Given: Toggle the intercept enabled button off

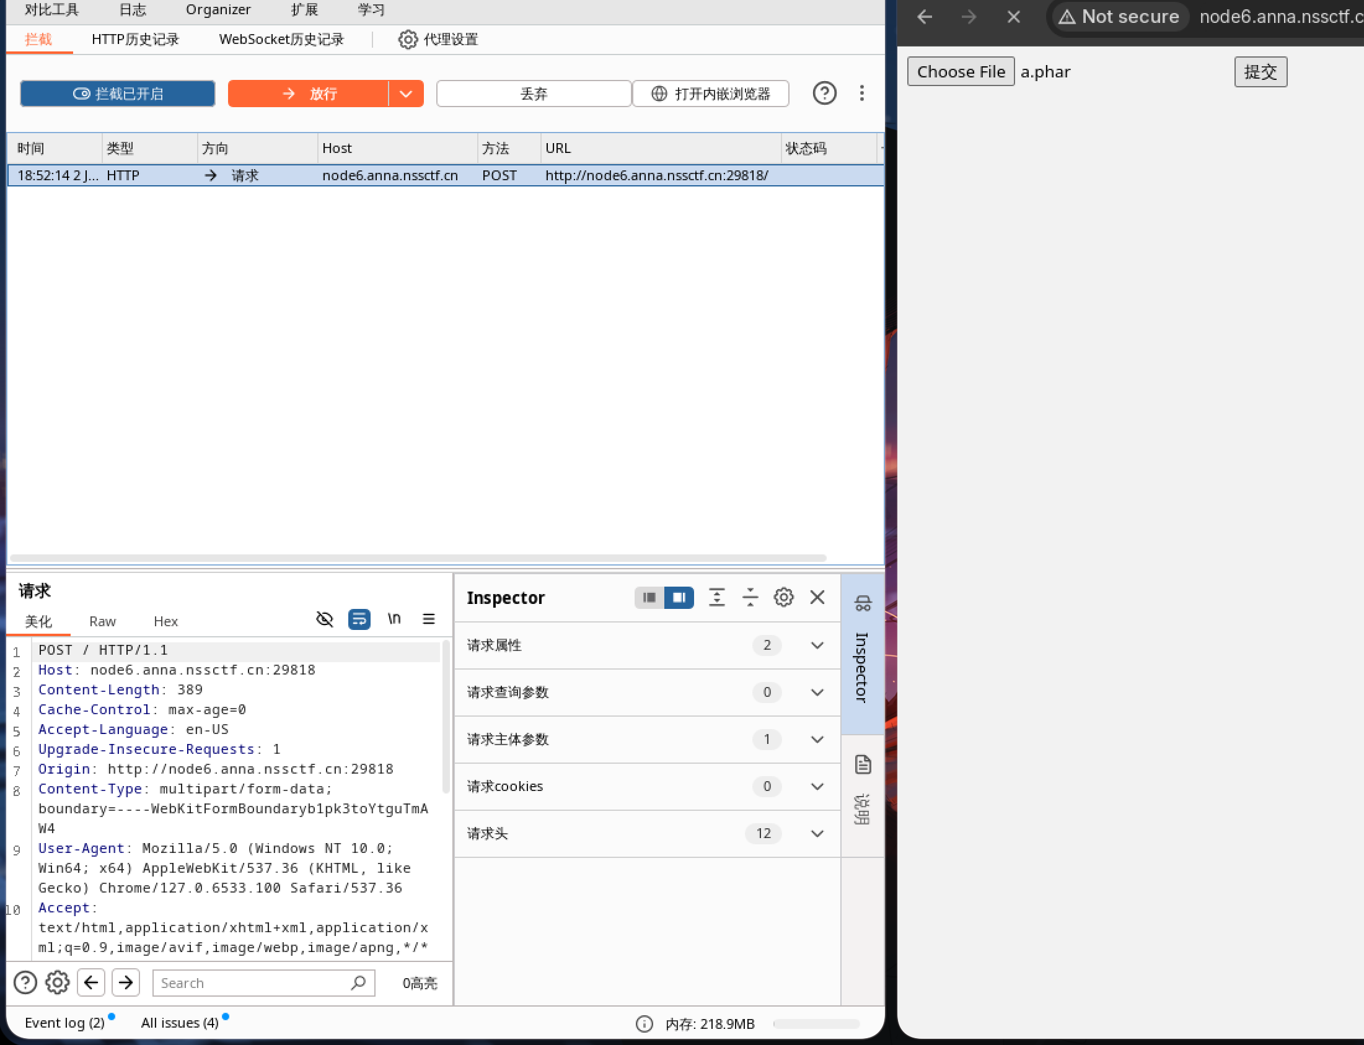Looking at the screenshot, I should (x=118, y=94).
